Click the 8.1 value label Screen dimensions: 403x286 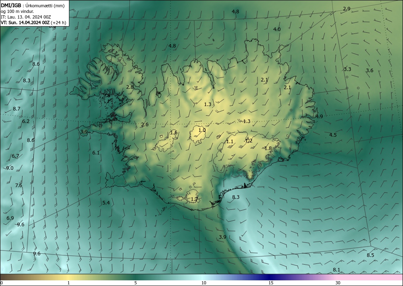337,270
